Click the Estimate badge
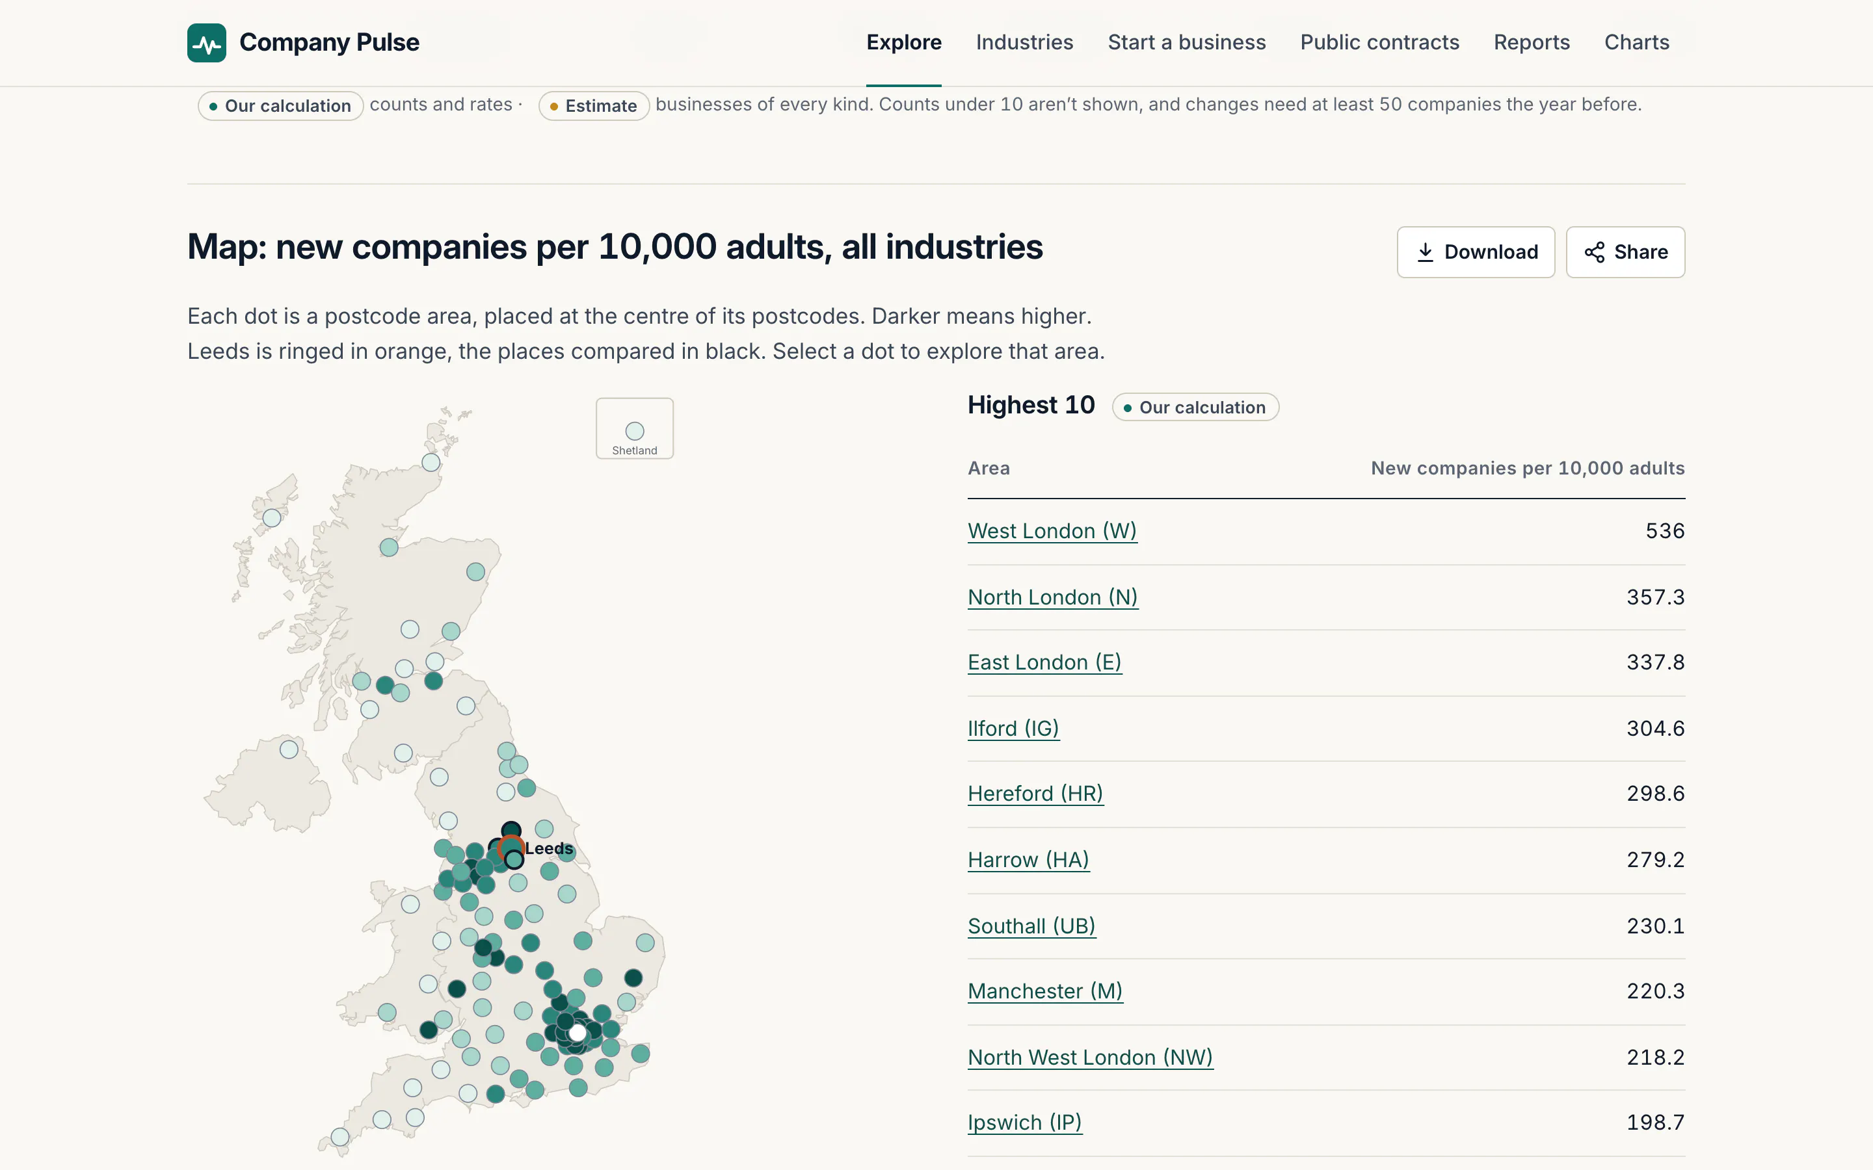Viewport: 1873px width, 1170px height. click(x=594, y=106)
